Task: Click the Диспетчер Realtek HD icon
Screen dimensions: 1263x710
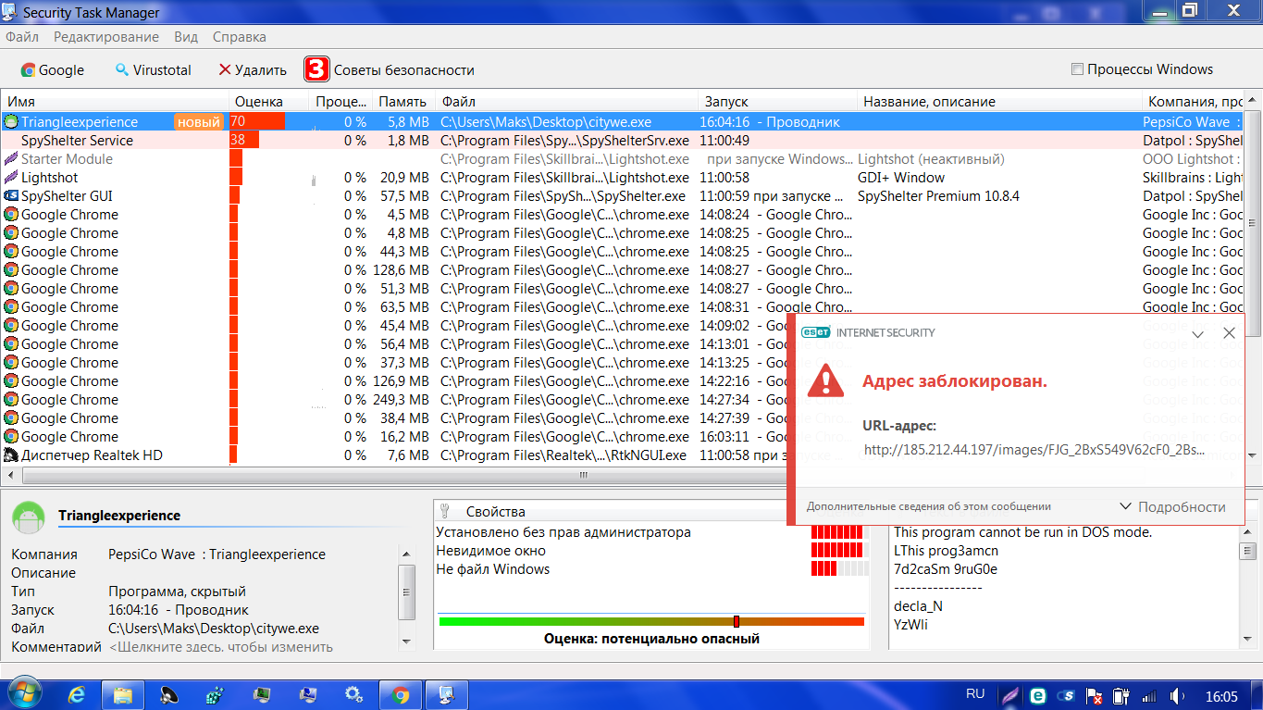Action: [x=11, y=455]
